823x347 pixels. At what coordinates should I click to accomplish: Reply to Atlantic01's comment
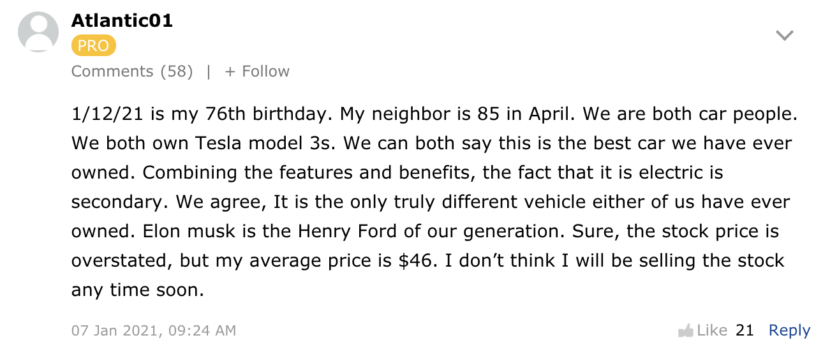pyautogui.click(x=789, y=330)
